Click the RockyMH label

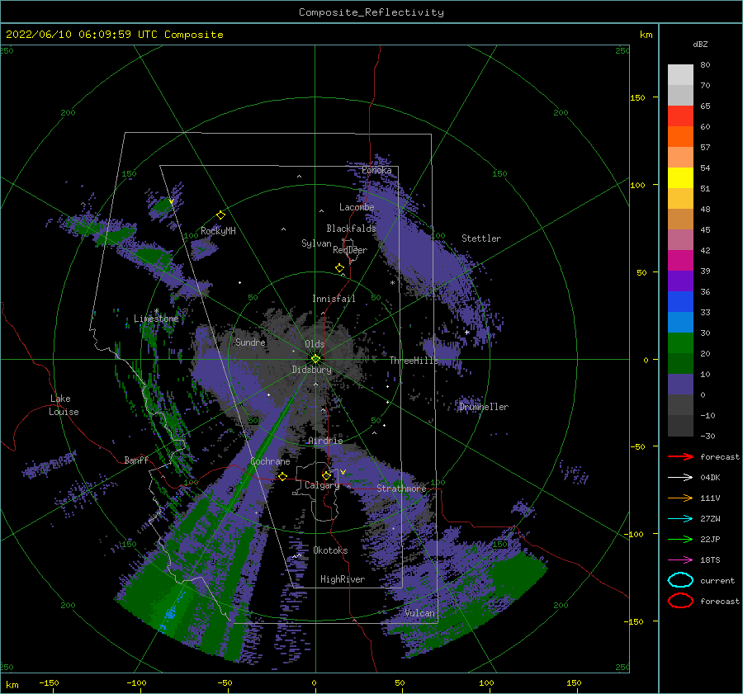pos(218,231)
